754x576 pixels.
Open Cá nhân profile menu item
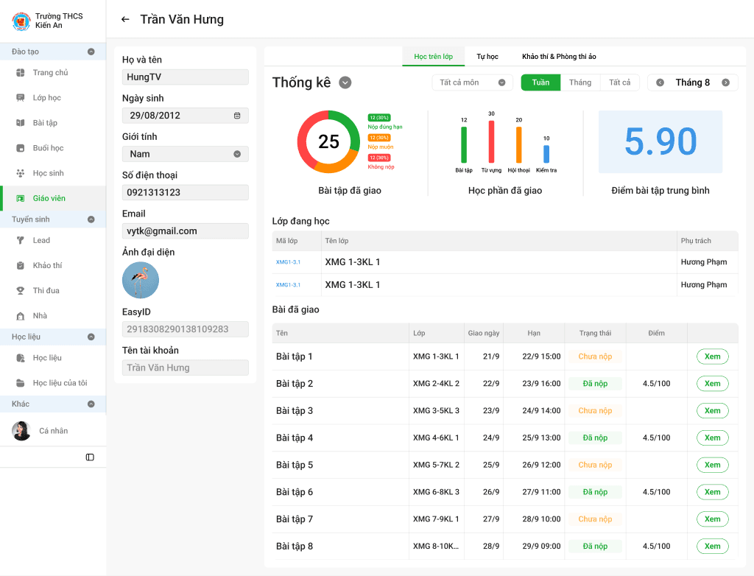53,431
